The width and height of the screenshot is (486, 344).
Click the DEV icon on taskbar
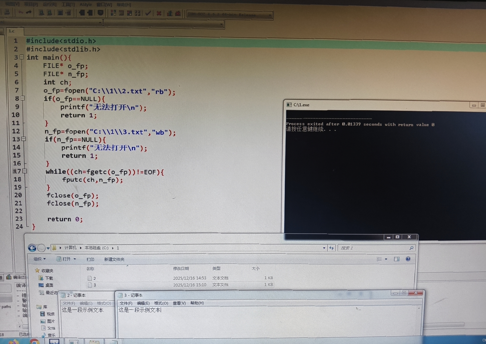tap(54, 341)
